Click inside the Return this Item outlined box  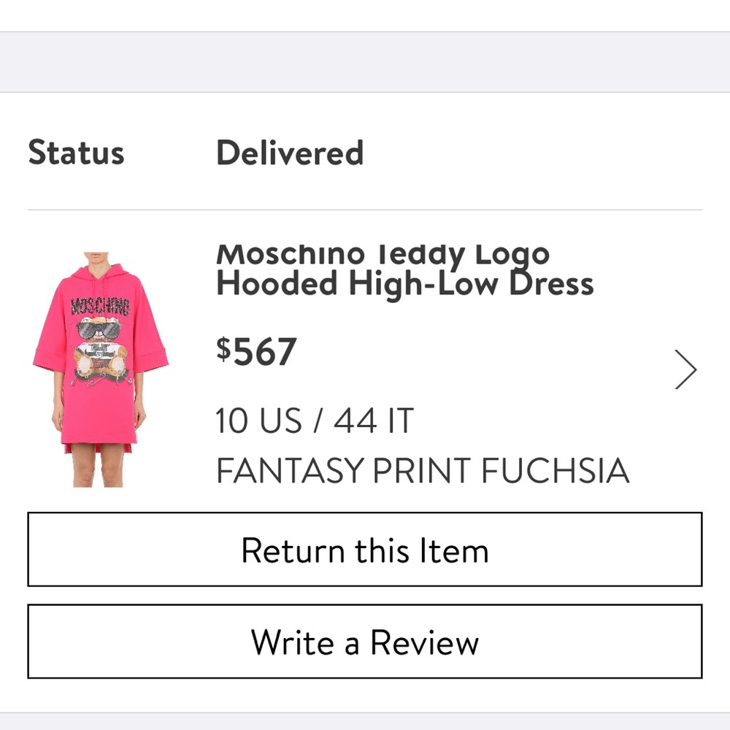point(365,551)
